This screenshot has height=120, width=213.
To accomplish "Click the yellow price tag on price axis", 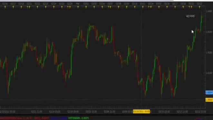I will (209, 100).
